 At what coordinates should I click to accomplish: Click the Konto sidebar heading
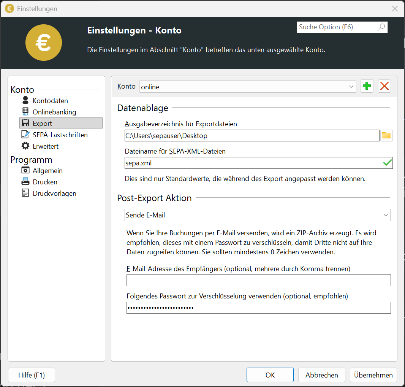22,89
